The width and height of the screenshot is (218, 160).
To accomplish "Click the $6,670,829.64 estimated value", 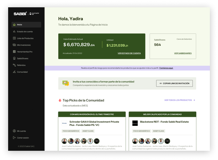I will click(x=79, y=45).
